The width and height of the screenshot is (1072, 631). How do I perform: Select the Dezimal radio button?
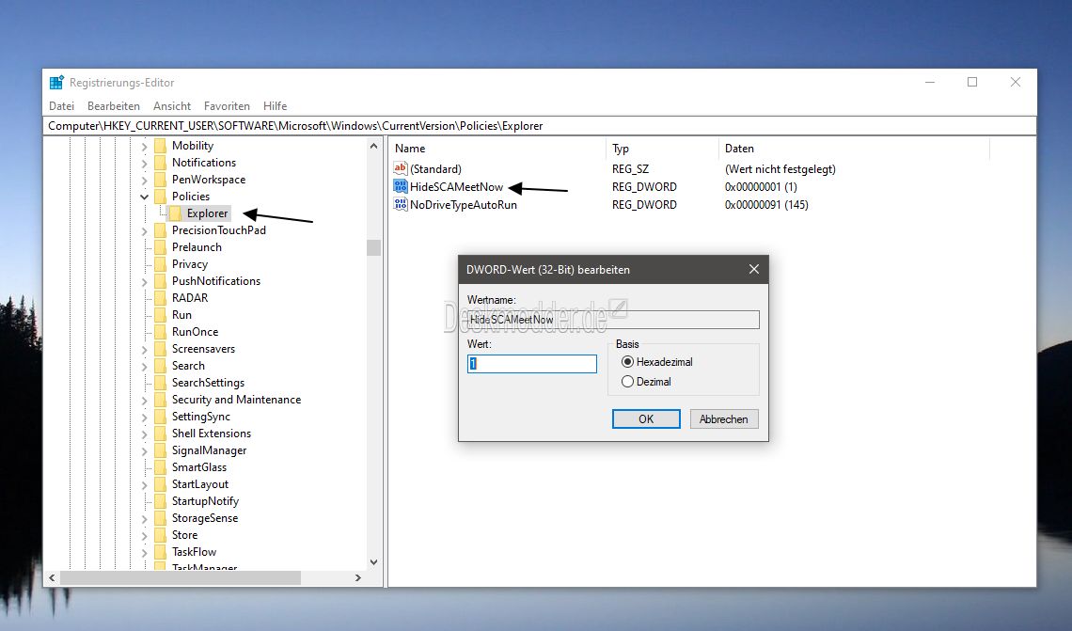click(x=627, y=382)
